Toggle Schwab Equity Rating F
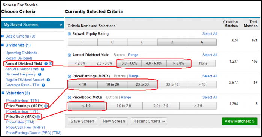 coord(83,42)
